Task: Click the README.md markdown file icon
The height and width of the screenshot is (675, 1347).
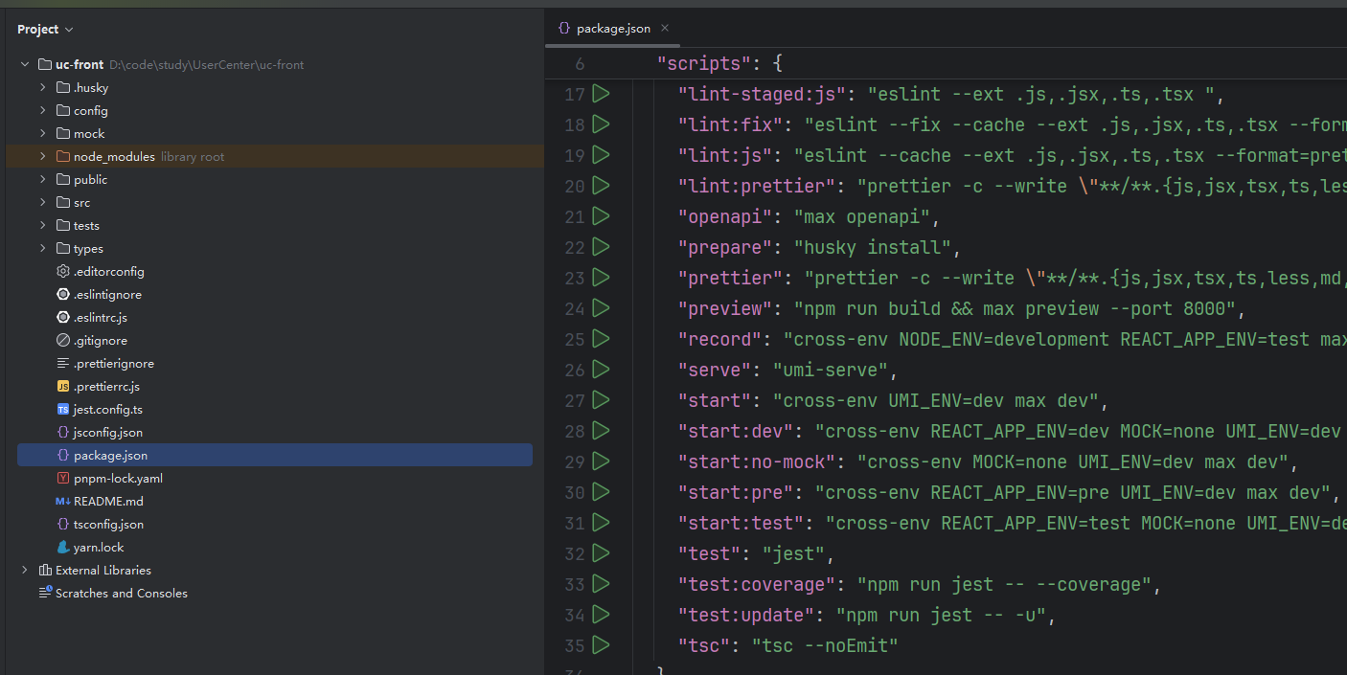Action: (63, 501)
